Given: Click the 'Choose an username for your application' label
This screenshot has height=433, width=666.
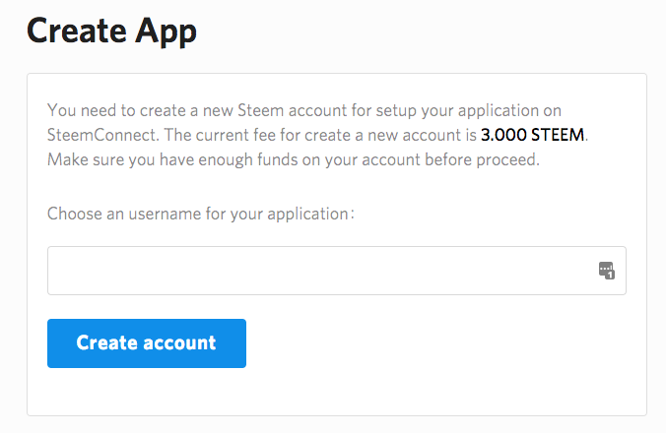Looking at the screenshot, I should tap(200, 213).
